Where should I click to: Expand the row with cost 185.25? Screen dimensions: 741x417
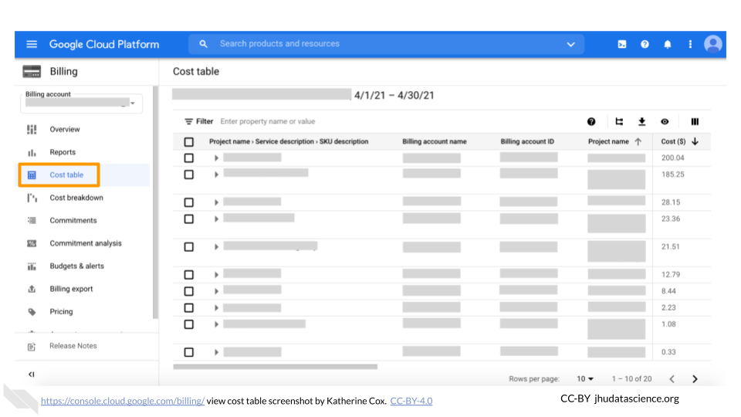[216, 175]
